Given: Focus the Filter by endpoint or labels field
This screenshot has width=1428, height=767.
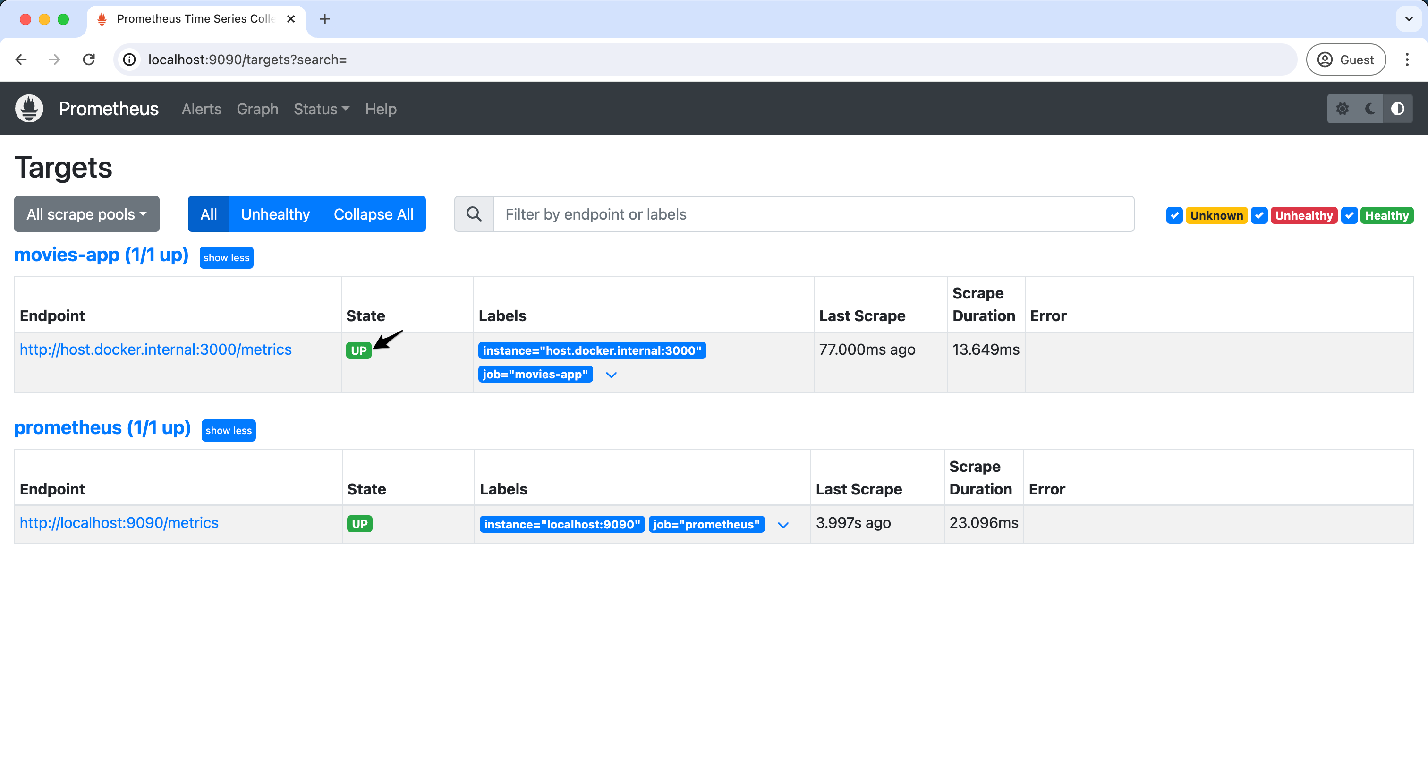Looking at the screenshot, I should (x=813, y=214).
